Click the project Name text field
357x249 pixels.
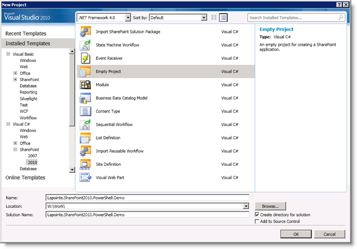point(147,198)
